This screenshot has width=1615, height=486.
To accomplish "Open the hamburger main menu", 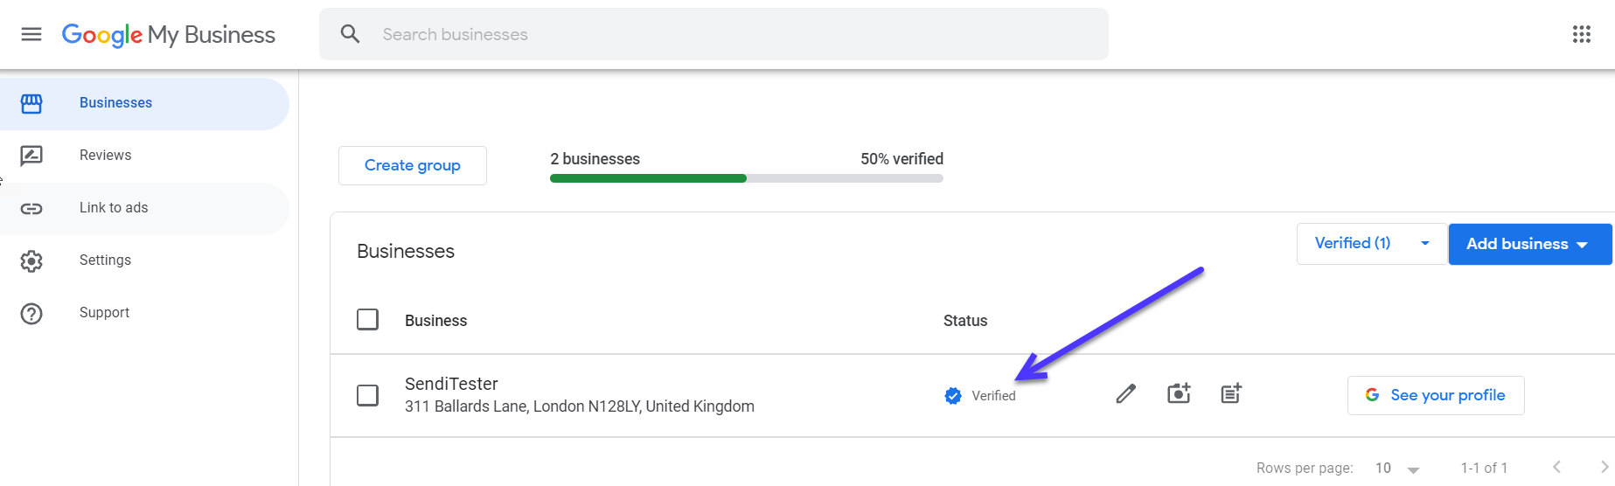I will pyautogui.click(x=31, y=34).
